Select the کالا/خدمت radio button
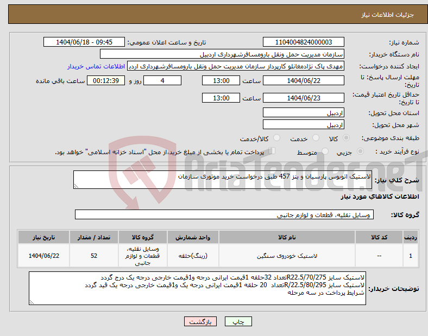The height and width of the screenshot is (336, 428). [277, 138]
